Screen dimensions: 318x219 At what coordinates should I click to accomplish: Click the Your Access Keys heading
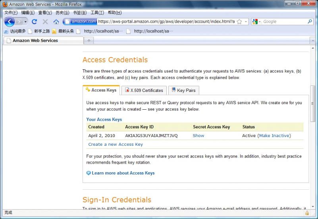point(104,120)
